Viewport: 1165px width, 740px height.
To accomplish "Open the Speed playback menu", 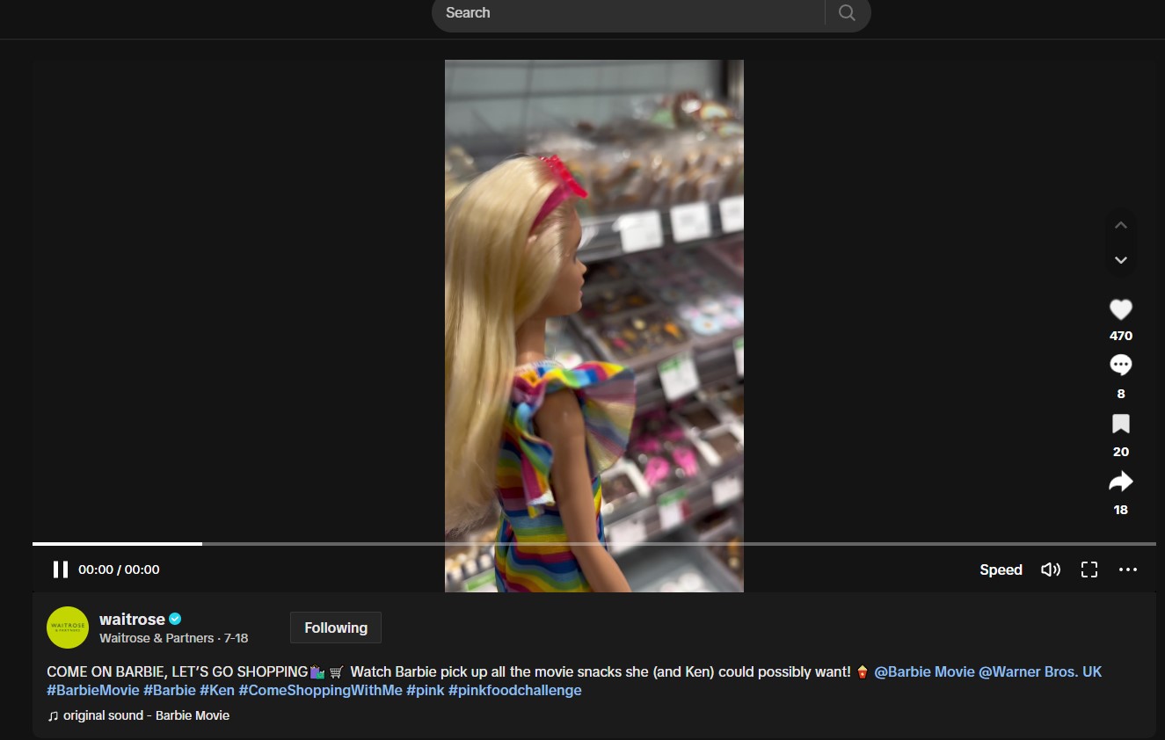I will (1001, 570).
